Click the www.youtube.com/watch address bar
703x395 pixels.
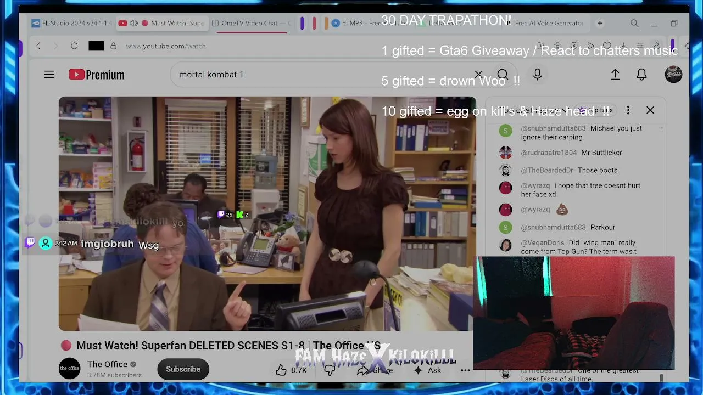tap(165, 46)
